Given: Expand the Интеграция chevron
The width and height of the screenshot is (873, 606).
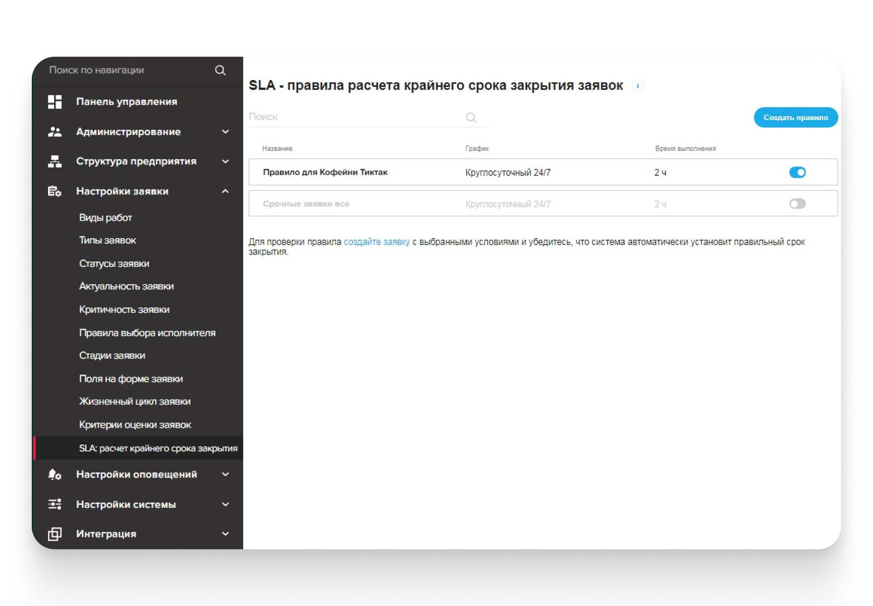Looking at the screenshot, I should coord(226,534).
